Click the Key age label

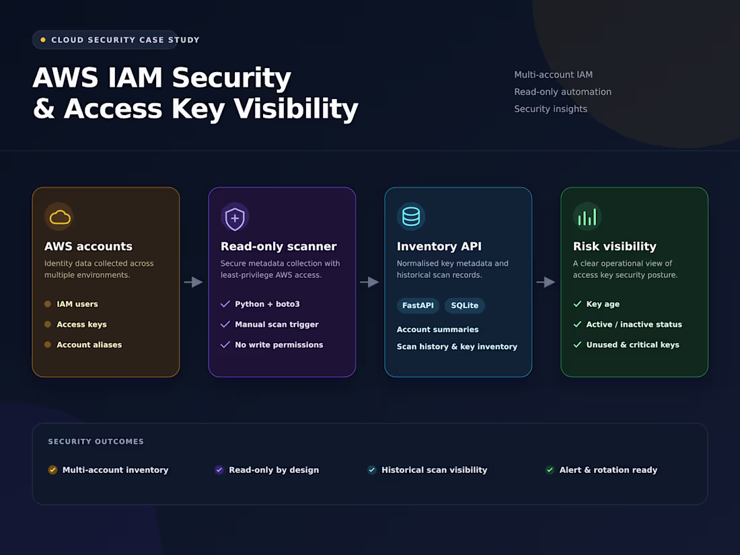pos(603,304)
